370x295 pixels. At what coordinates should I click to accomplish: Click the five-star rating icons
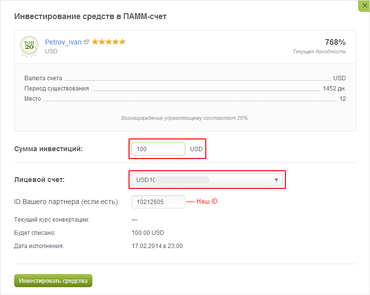pyautogui.click(x=109, y=42)
